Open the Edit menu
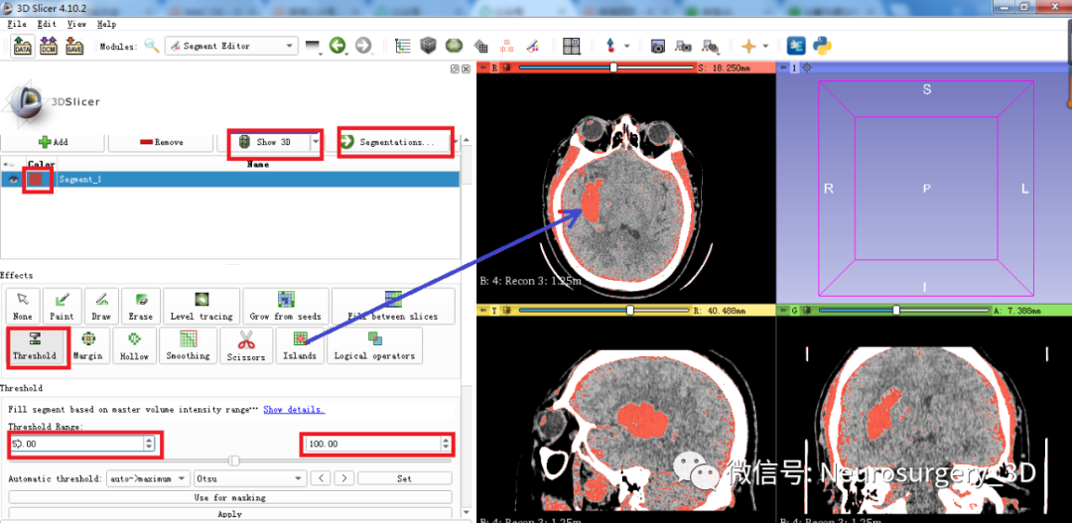 click(x=48, y=24)
